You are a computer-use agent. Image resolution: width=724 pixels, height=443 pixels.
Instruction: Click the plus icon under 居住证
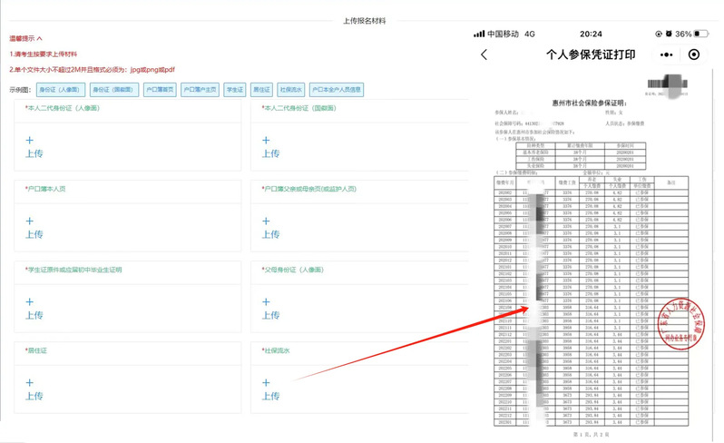point(30,382)
